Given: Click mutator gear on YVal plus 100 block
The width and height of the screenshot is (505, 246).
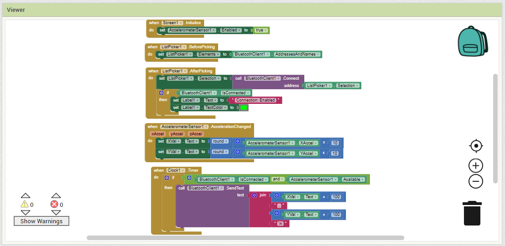Looking at the screenshot, I should tap(276, 213).
